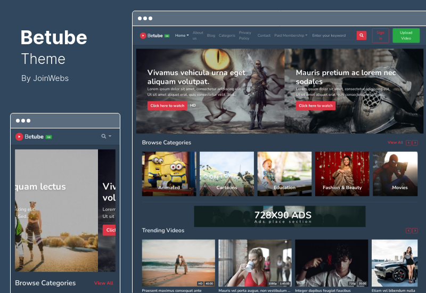
Task: Open the Cartoons category thumbnail
Action: click(227, 174)
